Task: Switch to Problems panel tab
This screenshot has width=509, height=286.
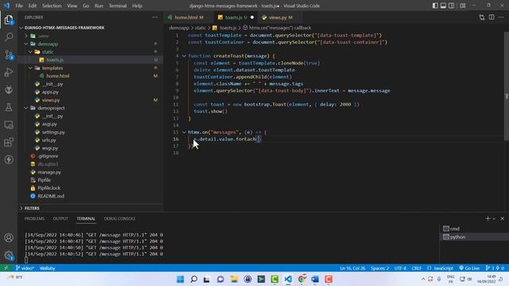Action: tap(34, 218)
